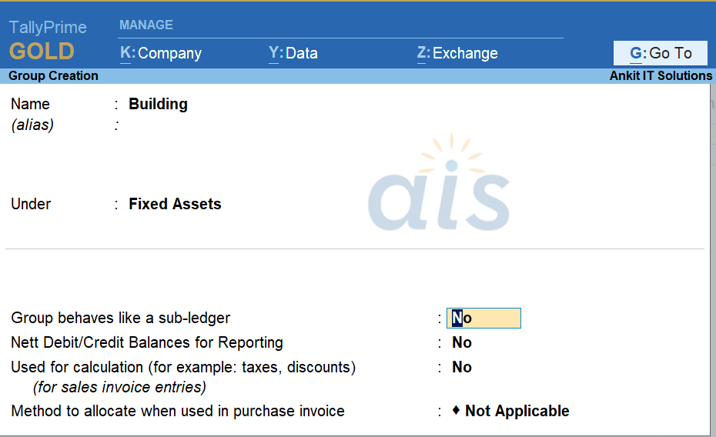The image size is (716, 437).
Task: Open the Under field showing Fixed Assets
Action: tap(175, 205)
